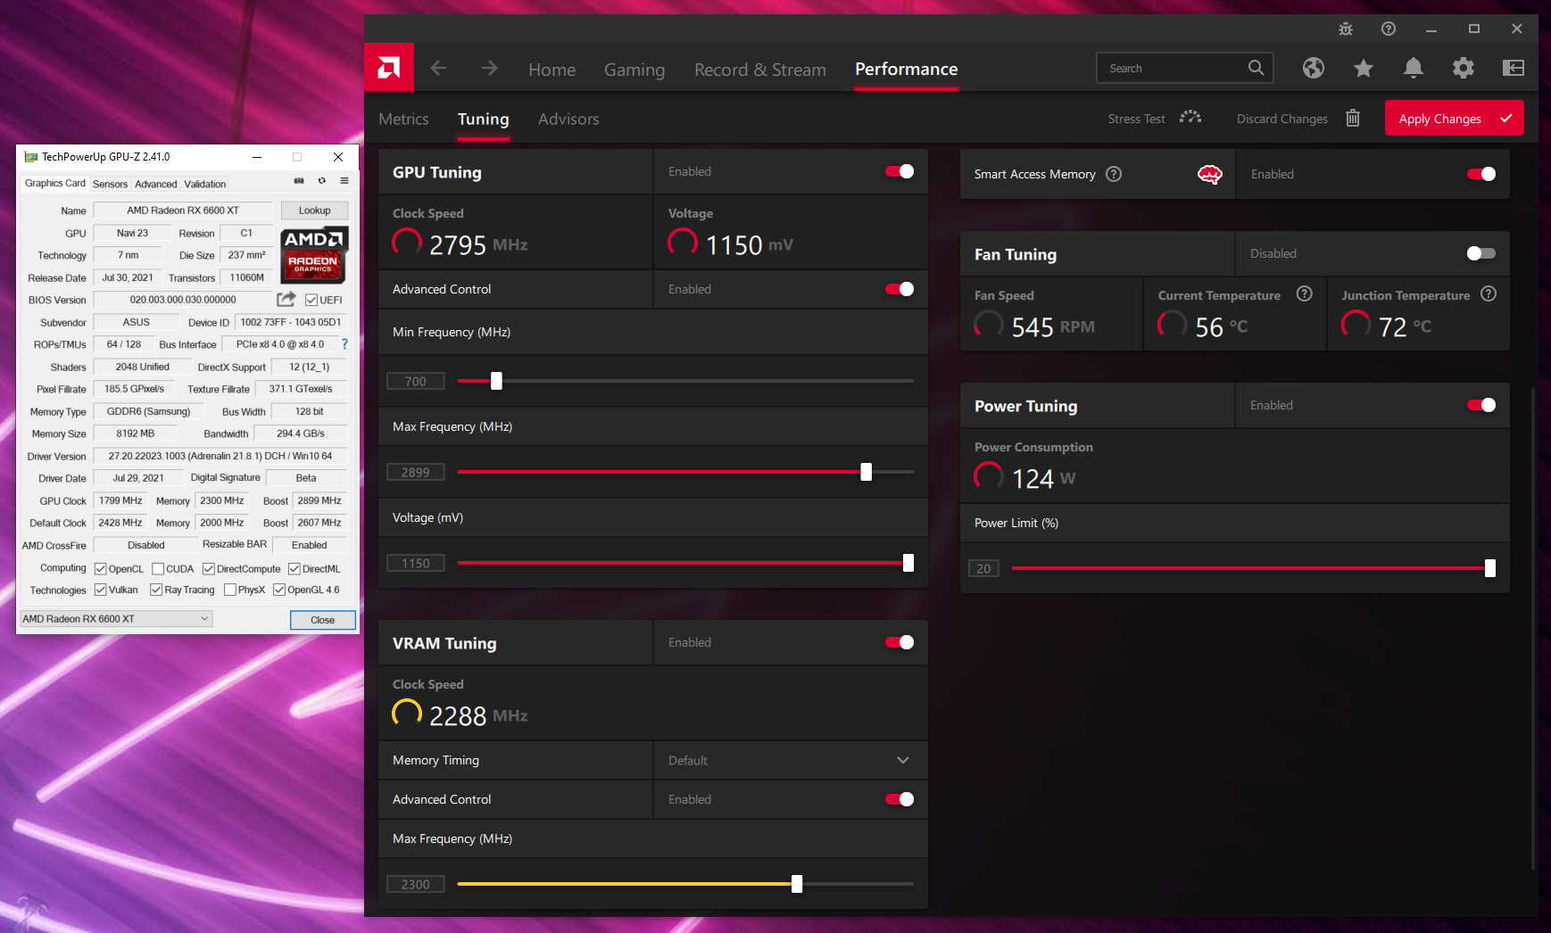
Task: Open the GPU-Z hamburger menu
Action: tap(344, 181)
